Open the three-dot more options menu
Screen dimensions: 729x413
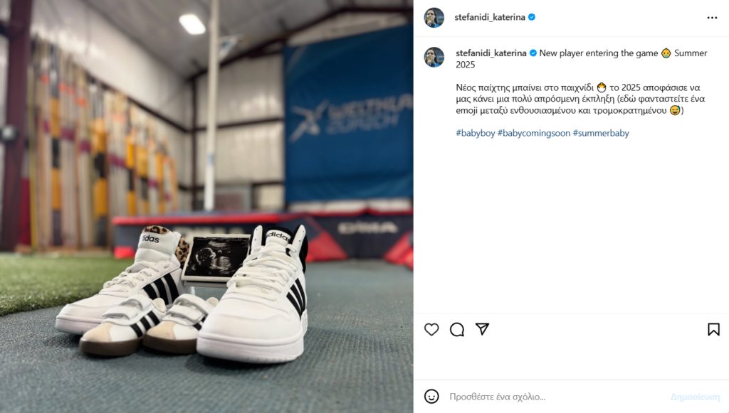coord(712,18)
